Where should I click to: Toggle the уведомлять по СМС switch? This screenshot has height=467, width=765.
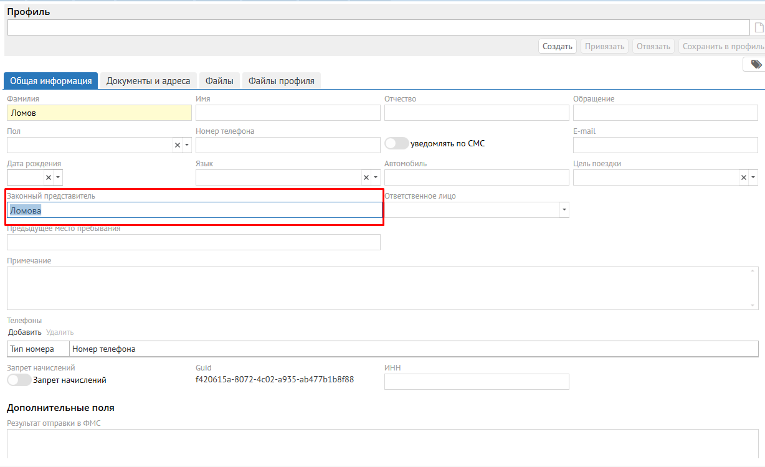pos(397,144)
